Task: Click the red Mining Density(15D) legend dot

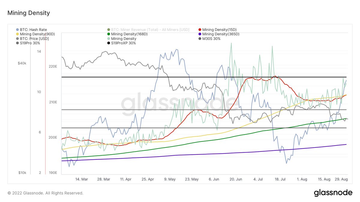Action: [x=200, y=30]
